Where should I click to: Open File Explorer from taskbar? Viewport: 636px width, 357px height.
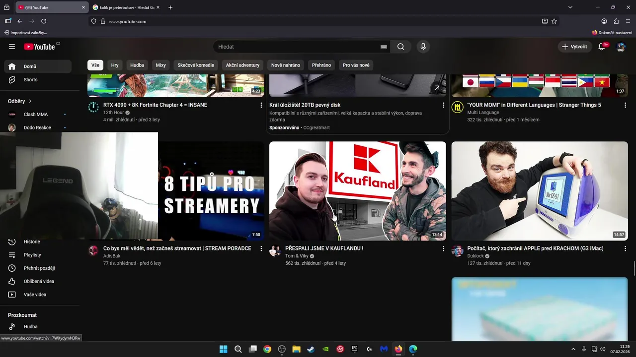[296, 349]
